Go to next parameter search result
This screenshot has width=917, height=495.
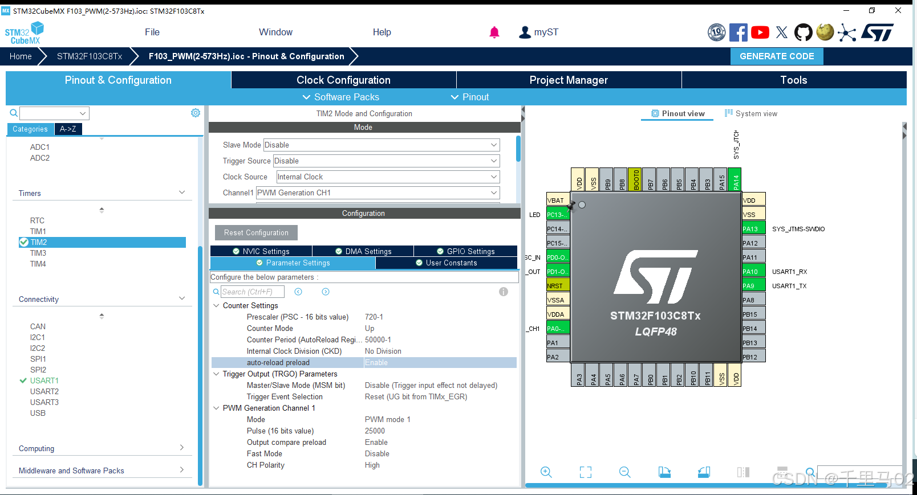pos(326,292)
